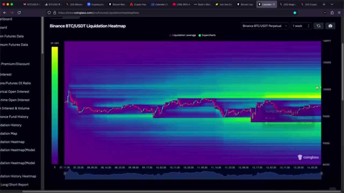The image size is (344, 193).
Task: Refresh the liquidation heatmap chart
Action: click(x=318, y=26)
